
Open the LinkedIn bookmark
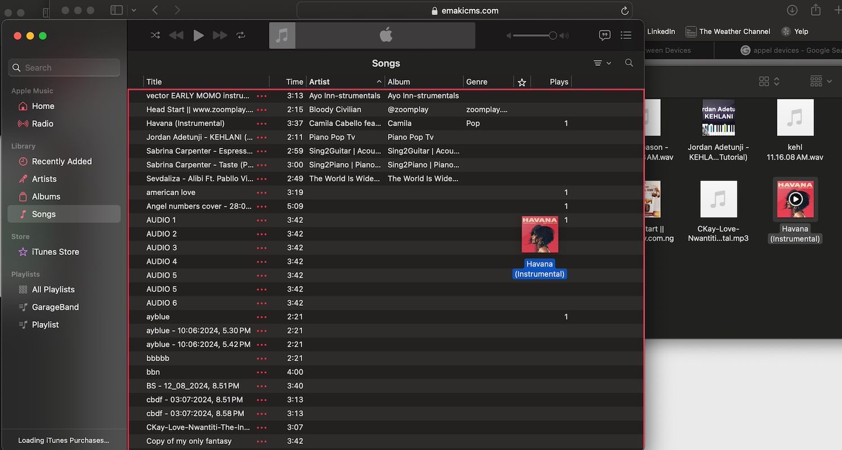660,31
